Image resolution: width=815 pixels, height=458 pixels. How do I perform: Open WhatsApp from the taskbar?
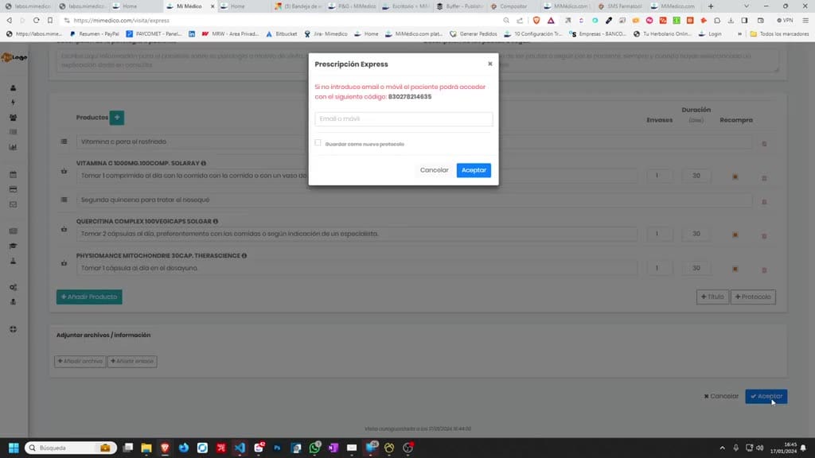pyautogui.click(x=314, y=448)
